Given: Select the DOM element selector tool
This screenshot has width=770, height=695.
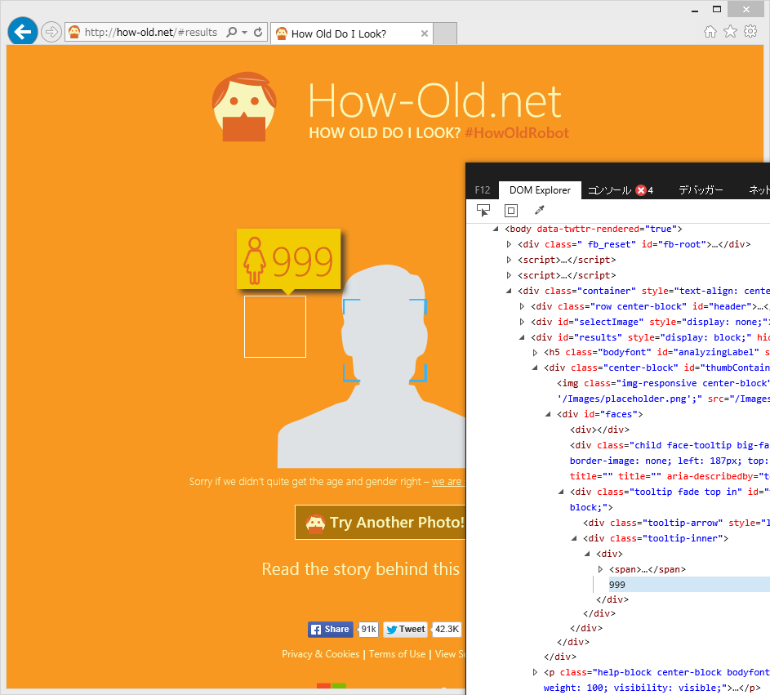Looking at the screenshot, I should [x=483, y=210].
